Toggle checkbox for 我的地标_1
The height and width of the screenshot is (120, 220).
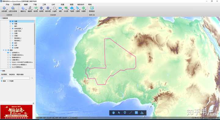pos(10,41)
